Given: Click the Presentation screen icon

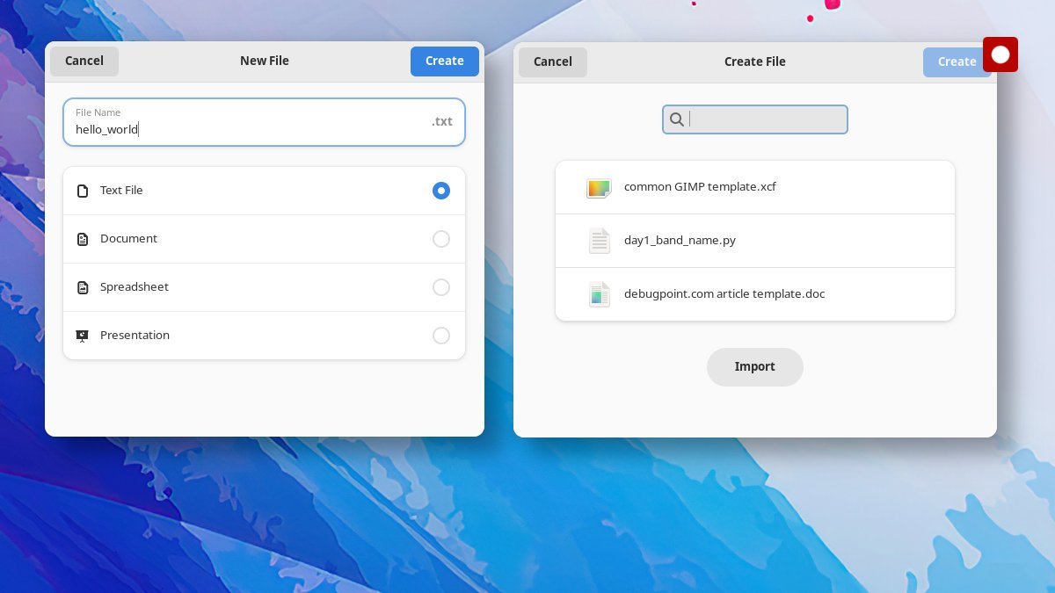Looking at the screenshot, I should tap(83, 335).
